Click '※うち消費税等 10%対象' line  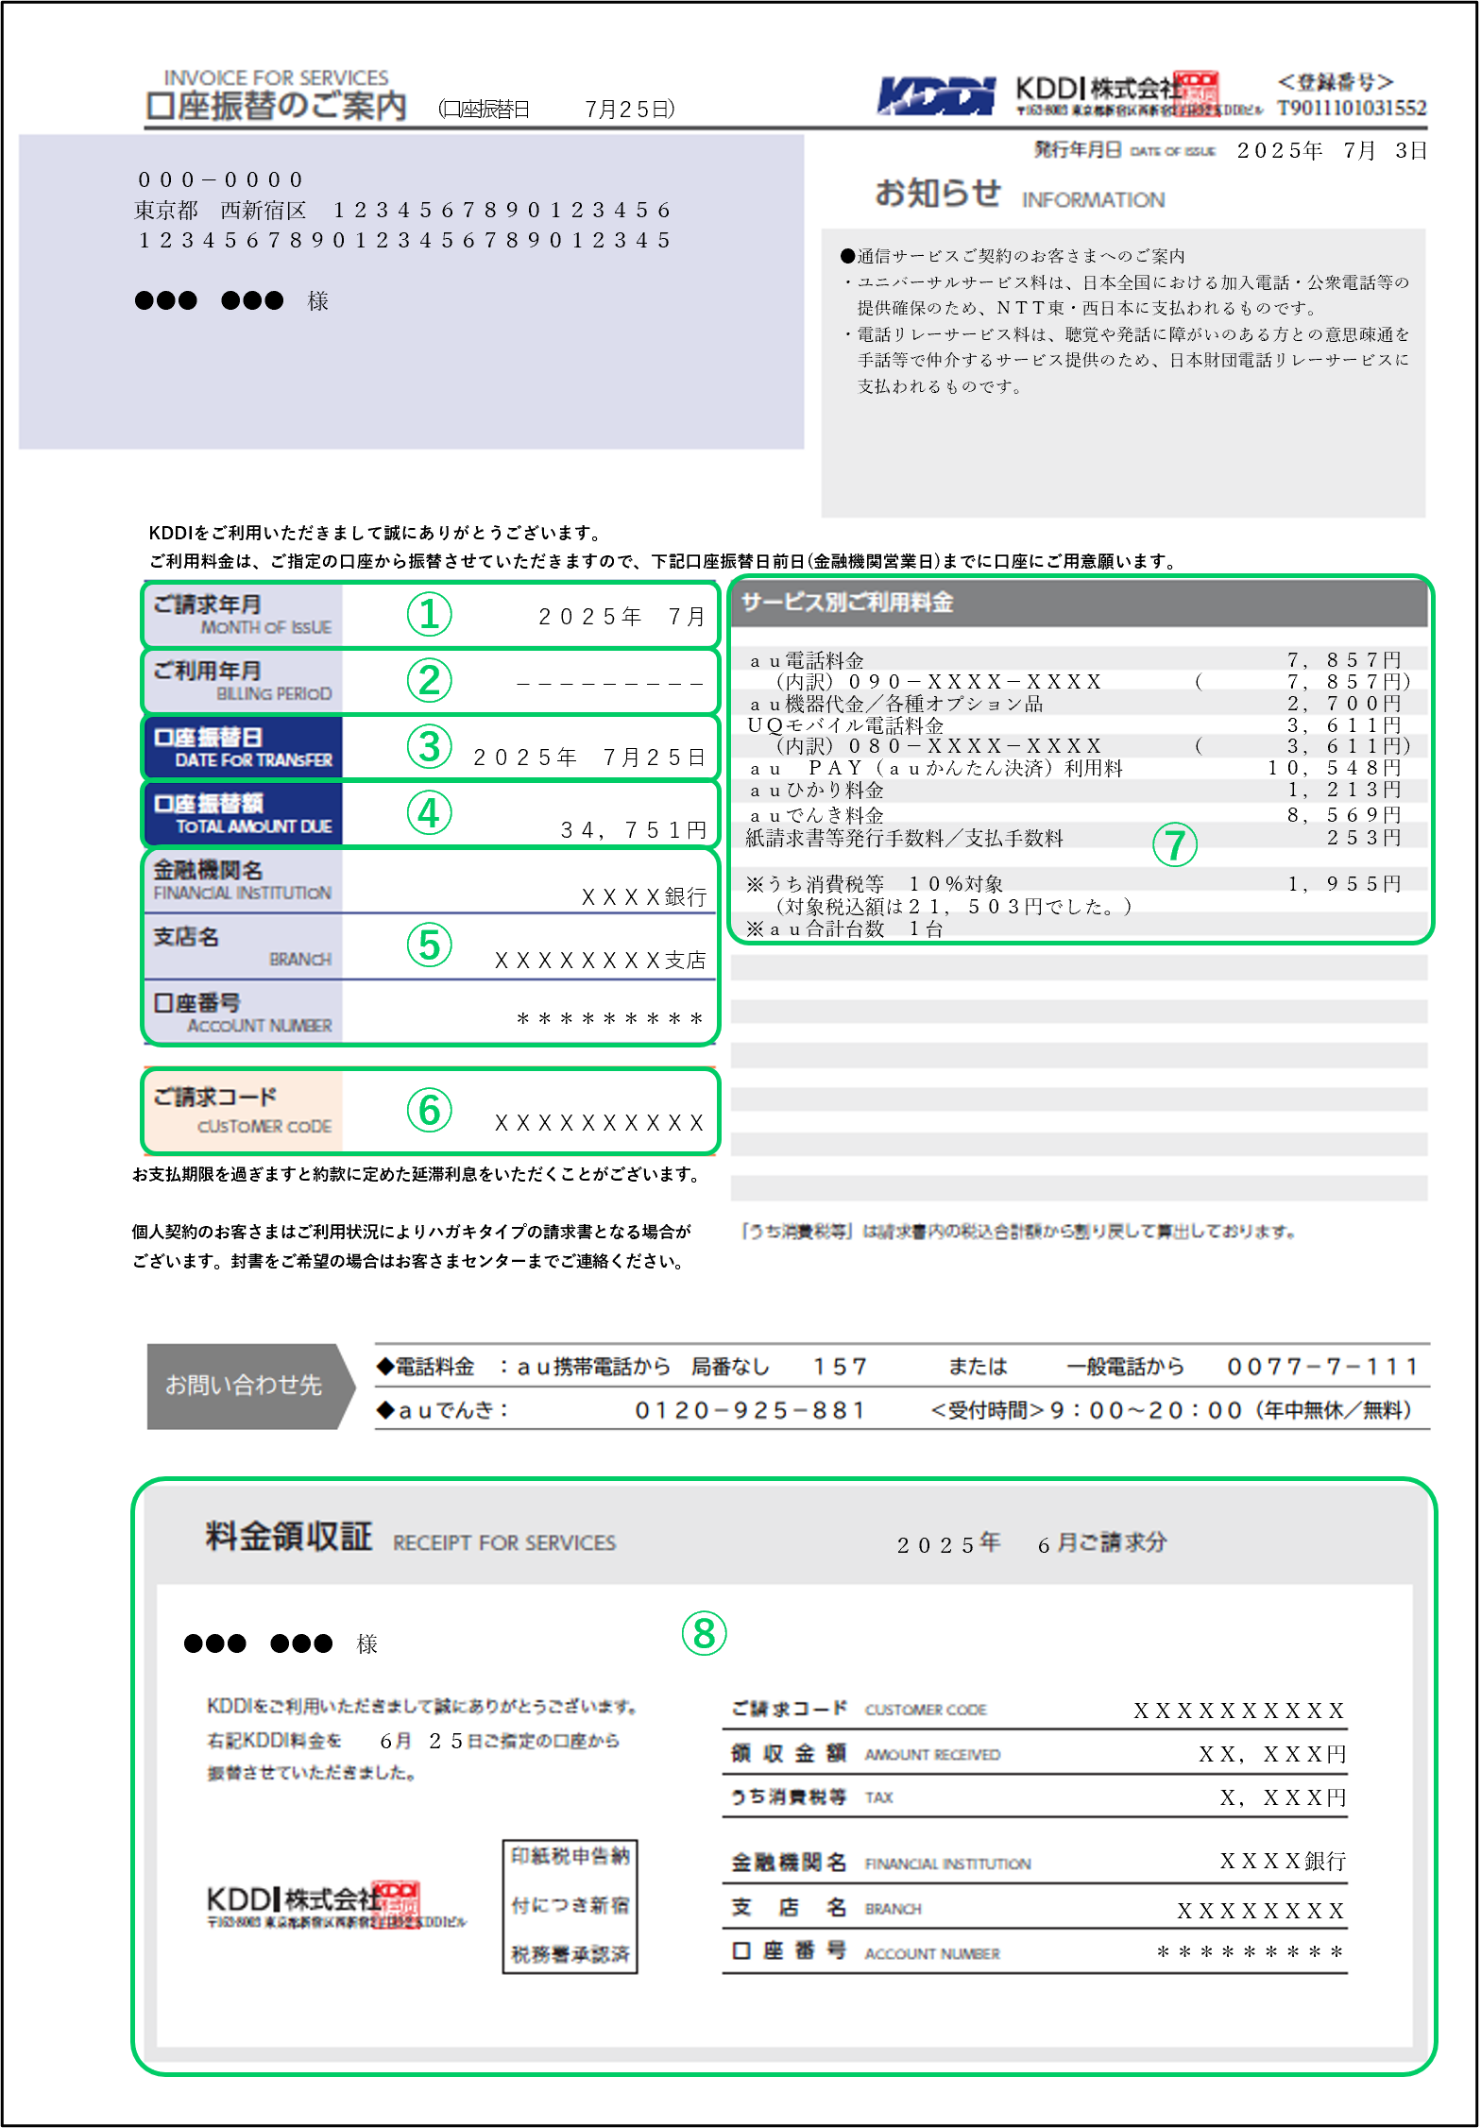[x=875, y=884]
